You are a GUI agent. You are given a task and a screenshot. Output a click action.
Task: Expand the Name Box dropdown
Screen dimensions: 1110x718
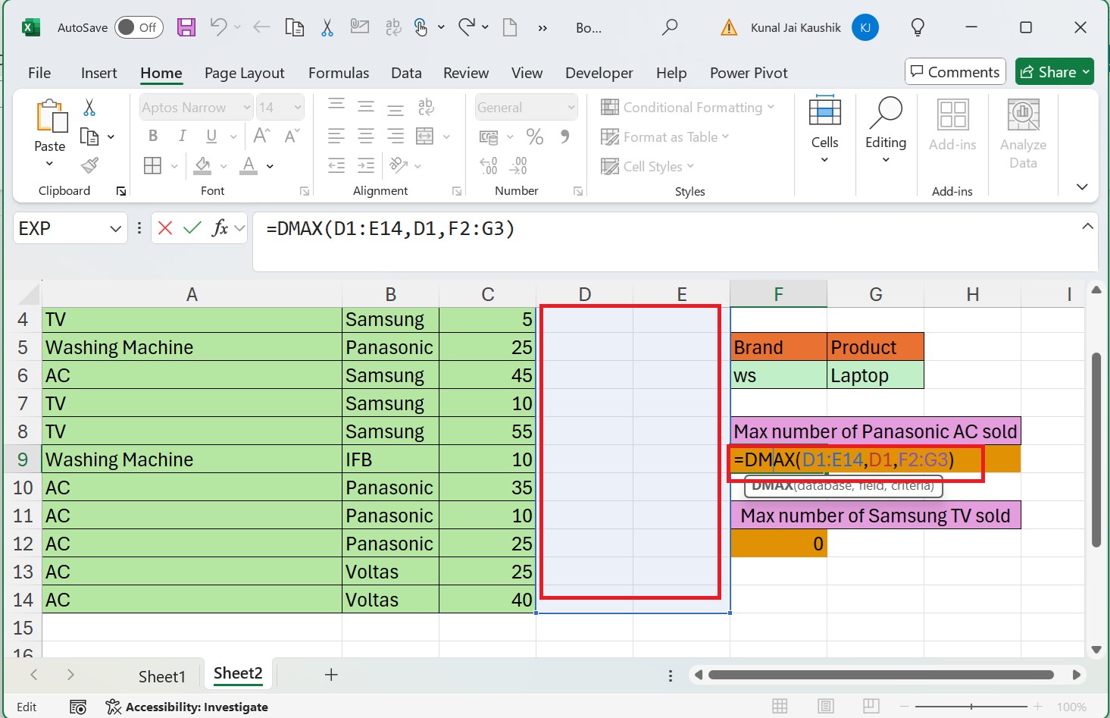click(115, 228)
